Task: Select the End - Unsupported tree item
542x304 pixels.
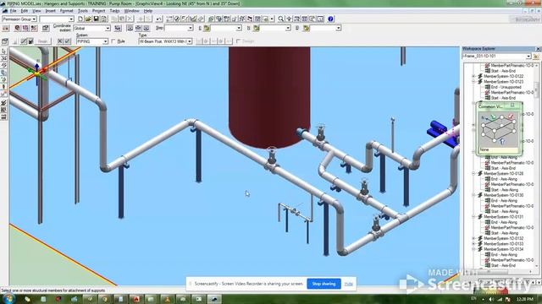Action: coord(506,87)
